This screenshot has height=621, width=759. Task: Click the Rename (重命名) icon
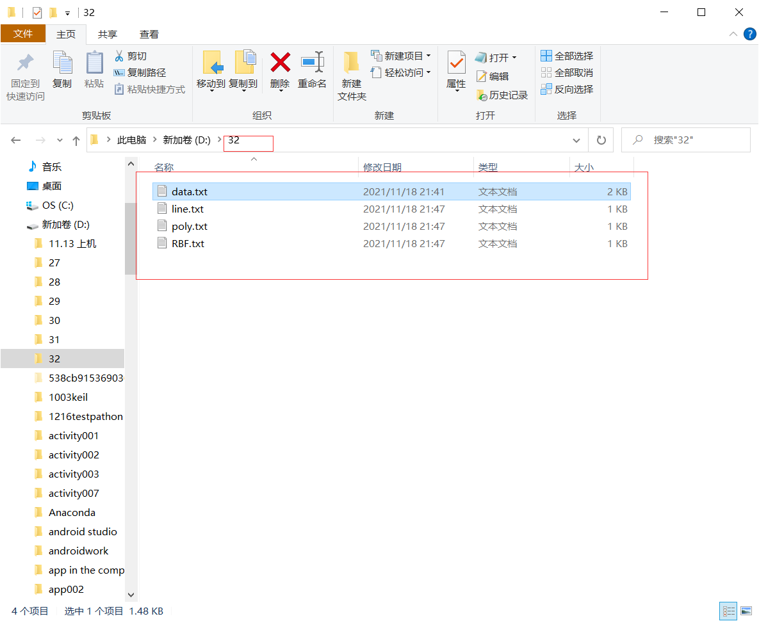312,62
